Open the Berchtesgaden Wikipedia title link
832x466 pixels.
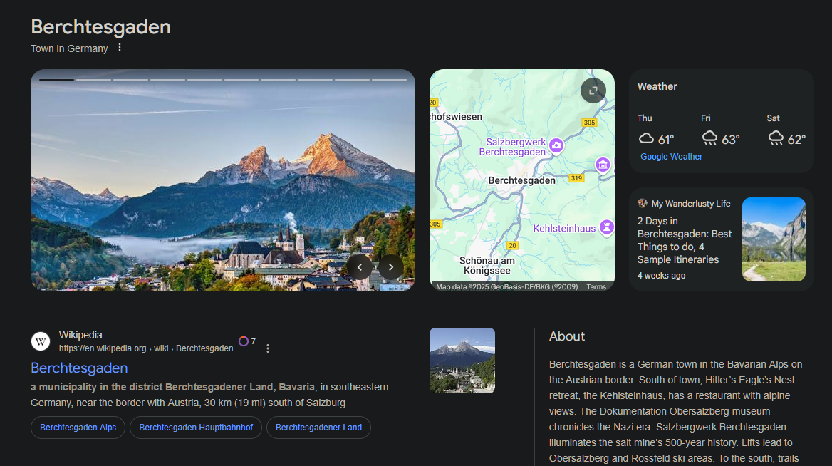(79, 368)
